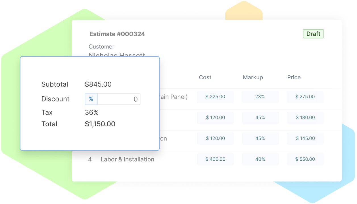Image resolution: width=357 pixels, height=204 pixels.
Task: Click the Labor & Installation line item label
Action: (x=127, y=159)
